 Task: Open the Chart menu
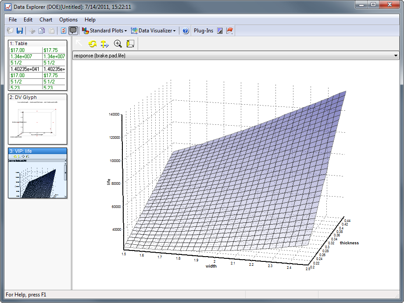click(46, 20)
